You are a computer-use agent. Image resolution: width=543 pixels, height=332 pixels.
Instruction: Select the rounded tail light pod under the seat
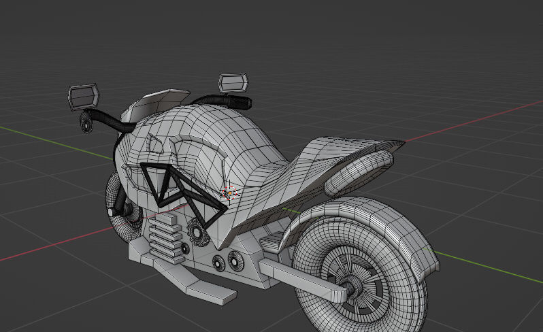pos(360,173)
